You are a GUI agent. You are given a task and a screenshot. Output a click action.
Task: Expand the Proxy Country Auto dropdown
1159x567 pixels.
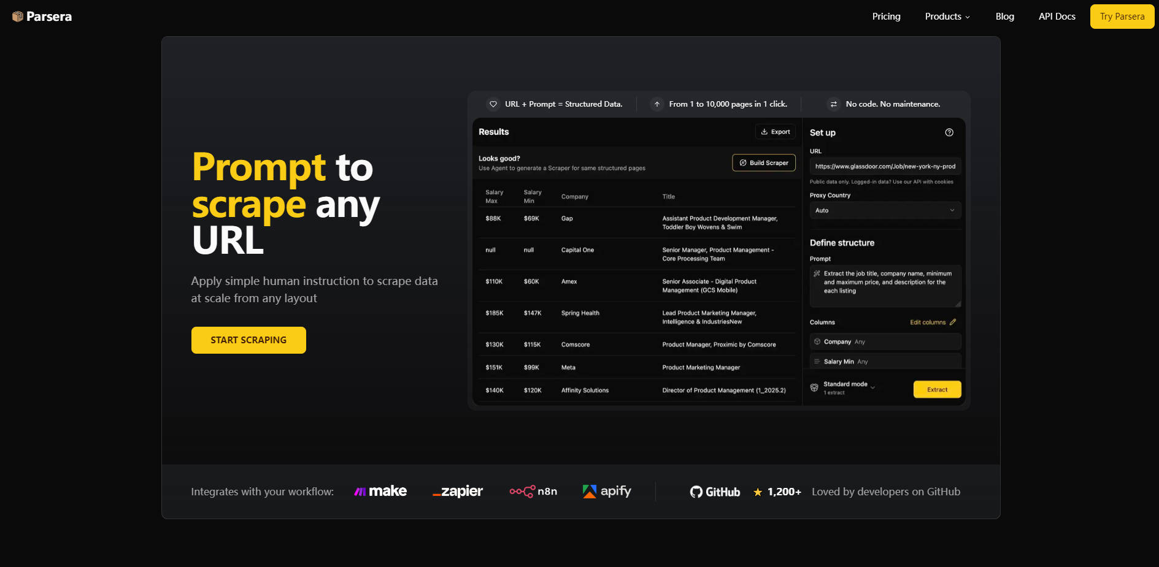coord(885,210)
